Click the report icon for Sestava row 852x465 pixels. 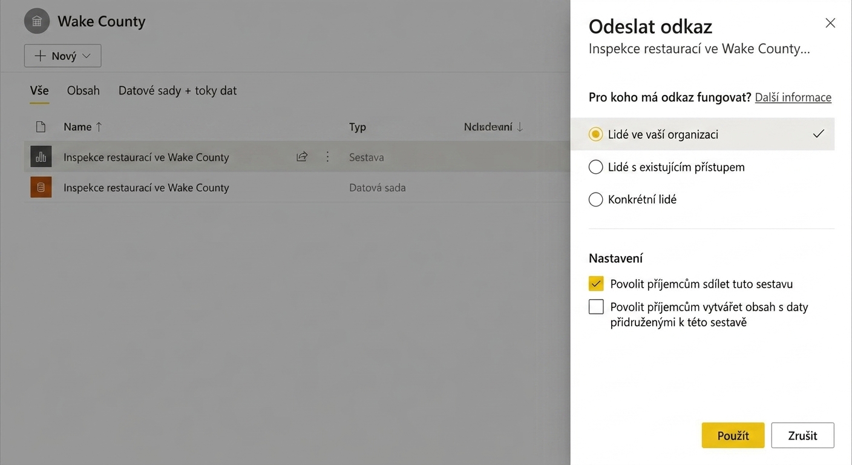(41, 157)
